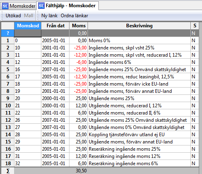Switch to the Momskoder tab
Image resolution: width=202 pixels, height=174 pixels.
coord(18,6)
